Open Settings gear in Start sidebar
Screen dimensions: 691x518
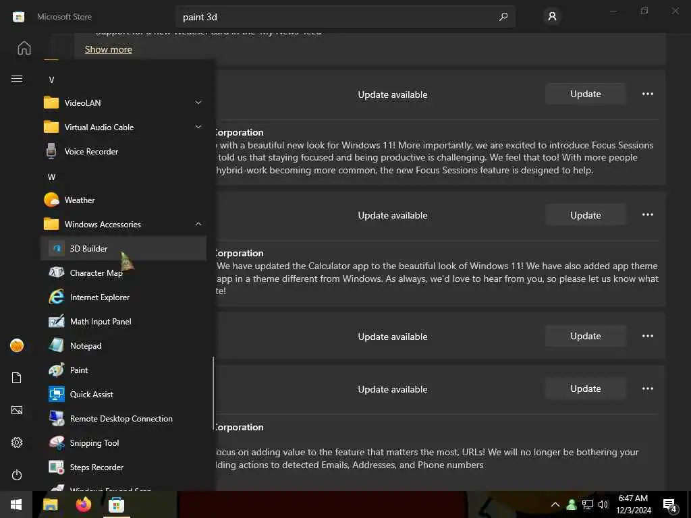point(17,442)
